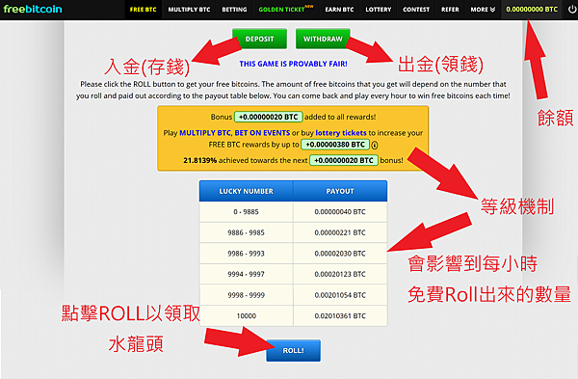Screen dimensions: 578x379
Task: Click the 0.00201054 BTC payout cell
Action: click(x=340, y=295)
